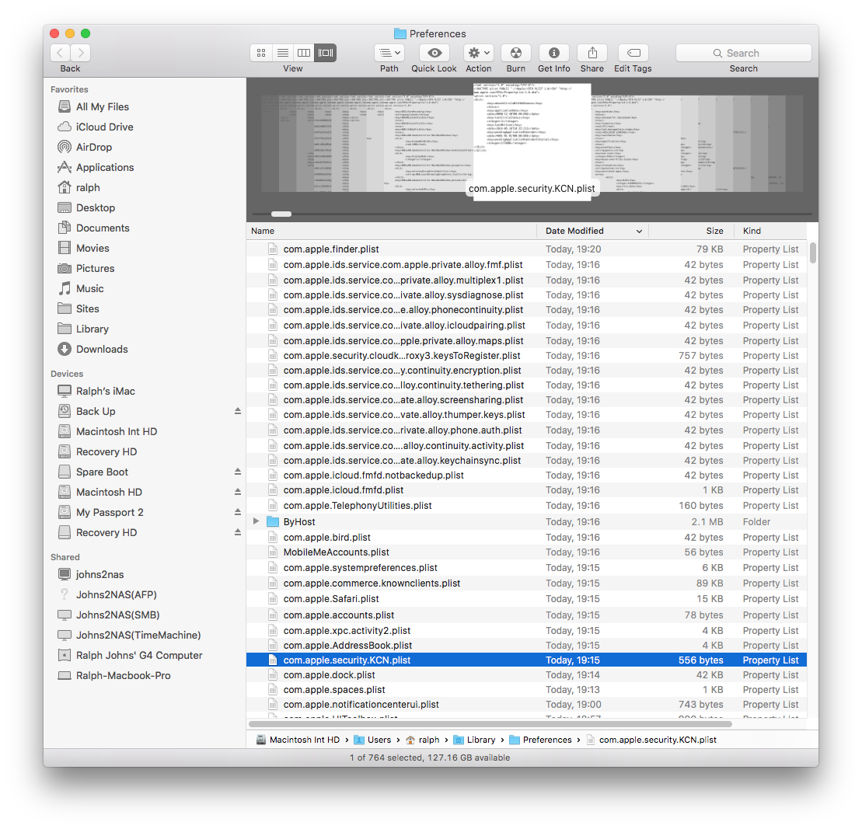Click Preferences in the path bar
The height and width of the screenshot is (829, 862).
[x=541, y=740]
